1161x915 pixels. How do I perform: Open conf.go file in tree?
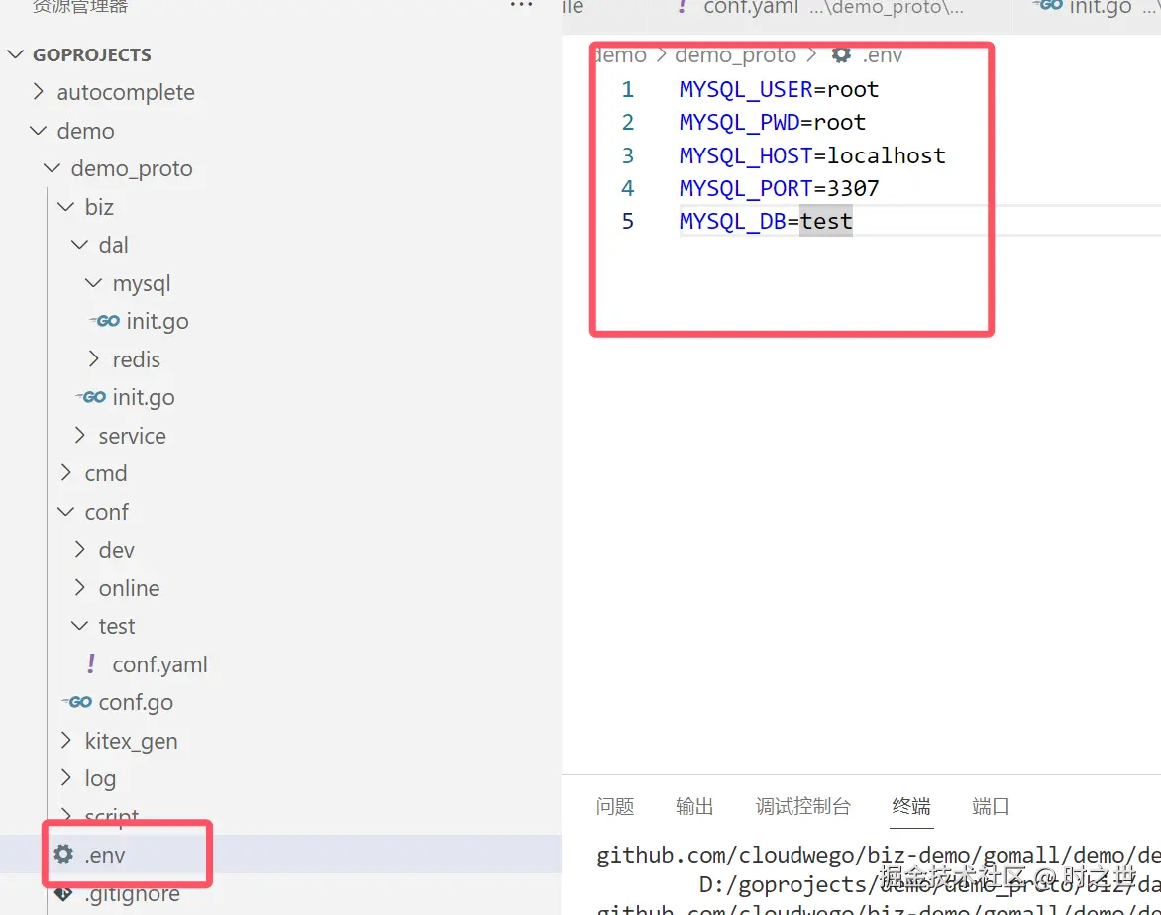pos(137,702)
